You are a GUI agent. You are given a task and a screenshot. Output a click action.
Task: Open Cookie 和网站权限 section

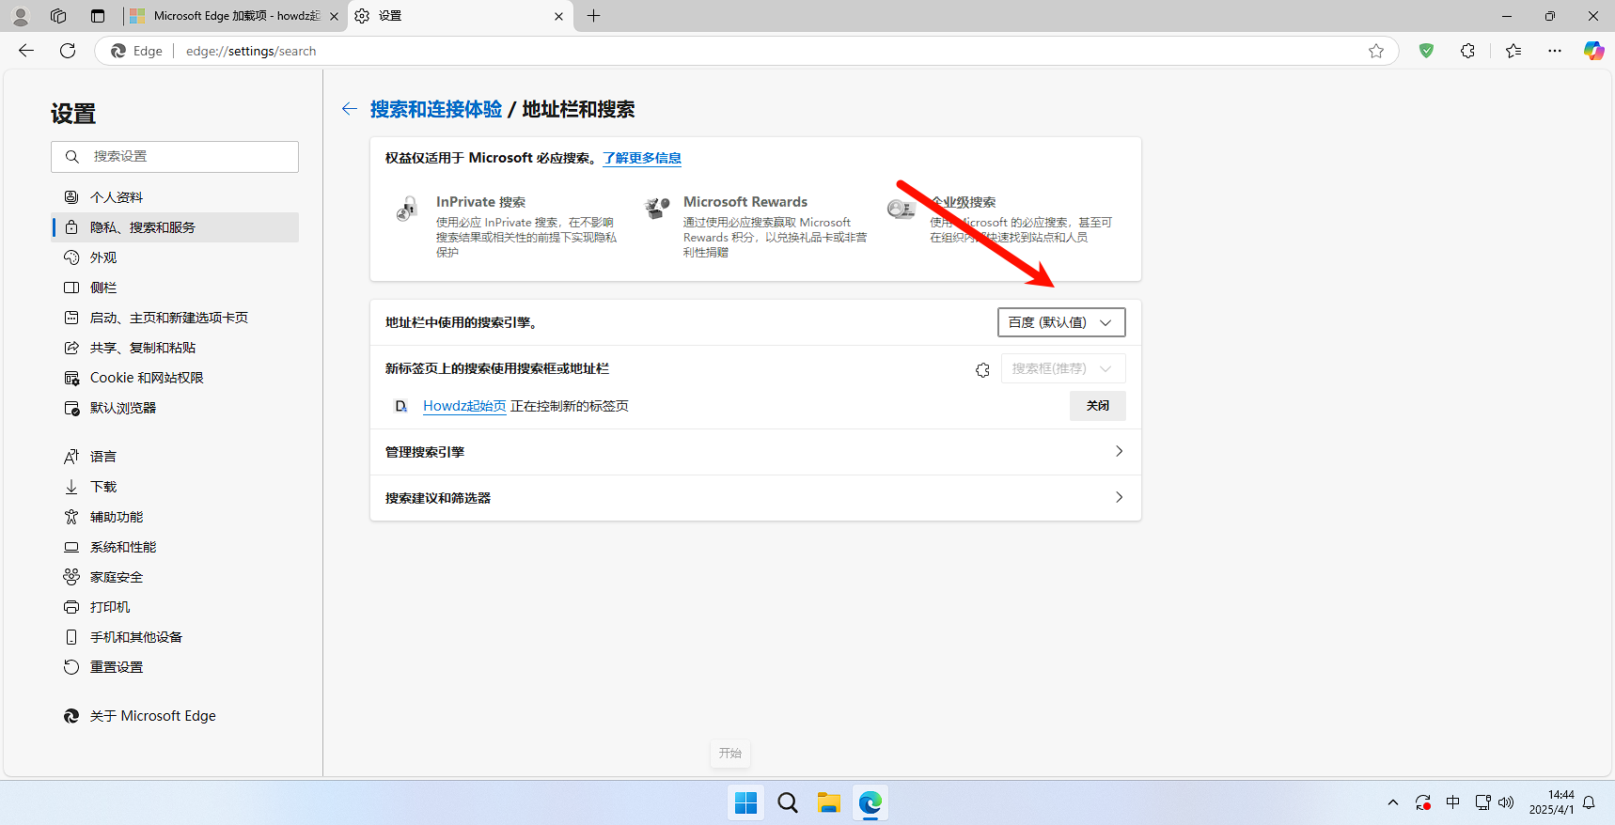coord(175,378)
